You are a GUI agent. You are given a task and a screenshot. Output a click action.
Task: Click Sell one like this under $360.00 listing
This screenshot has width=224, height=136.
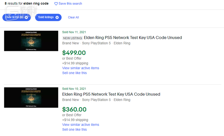point(74,129)
